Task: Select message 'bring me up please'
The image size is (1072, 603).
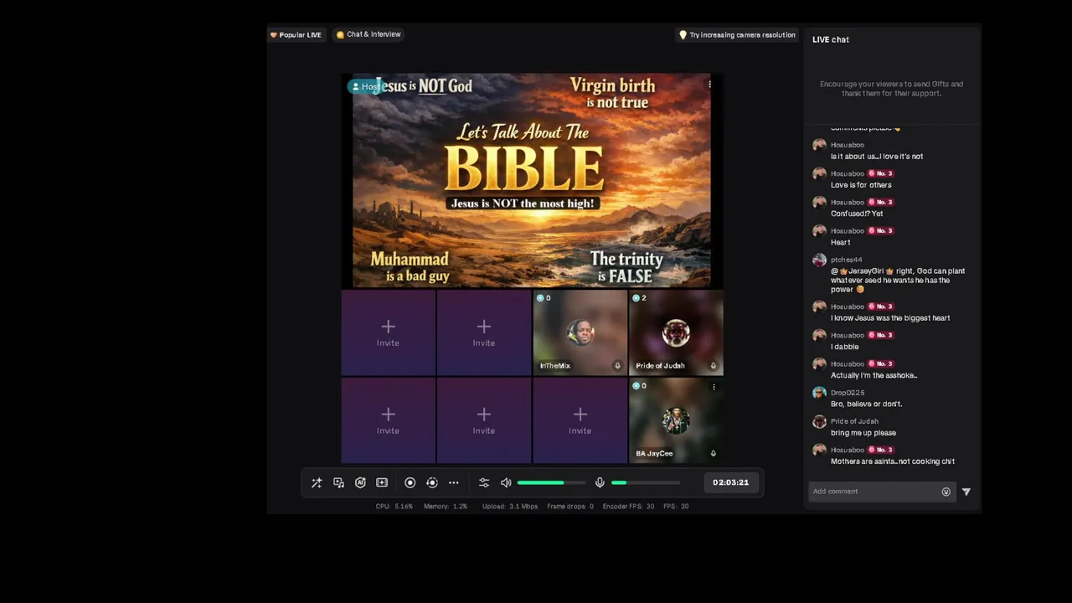Action: (863, 433)
